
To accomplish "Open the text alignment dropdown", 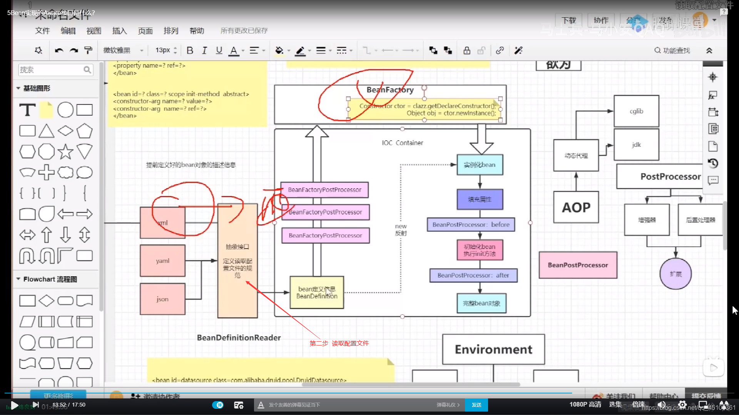I will click(257, 50).
